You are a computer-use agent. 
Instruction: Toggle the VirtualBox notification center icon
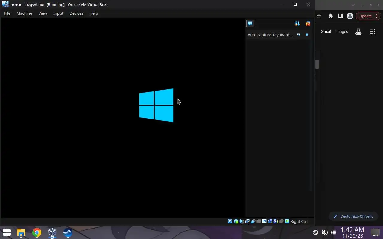point(250,23)
